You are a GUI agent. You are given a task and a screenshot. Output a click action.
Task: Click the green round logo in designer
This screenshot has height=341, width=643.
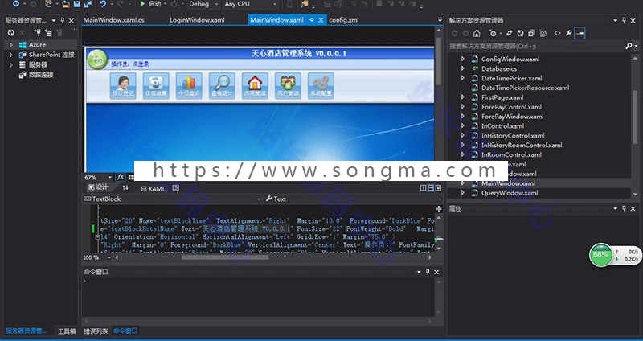coord(97,60)
